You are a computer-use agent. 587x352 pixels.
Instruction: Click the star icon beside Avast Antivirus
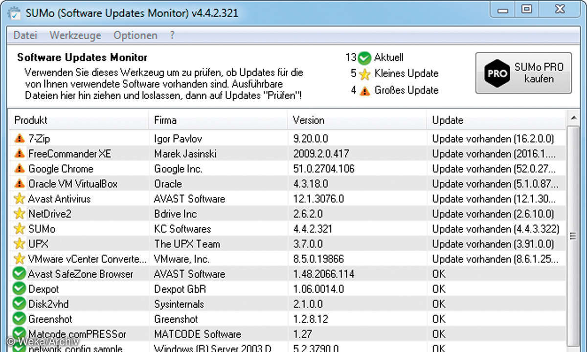pyautogui.click(x=19, y=199)
